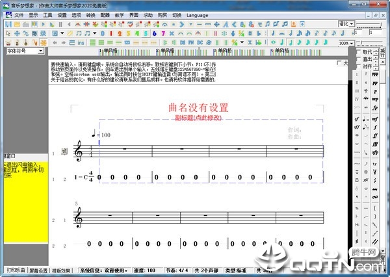Click the tr trill symbol

pyautogui.click(x=375, y=164)
